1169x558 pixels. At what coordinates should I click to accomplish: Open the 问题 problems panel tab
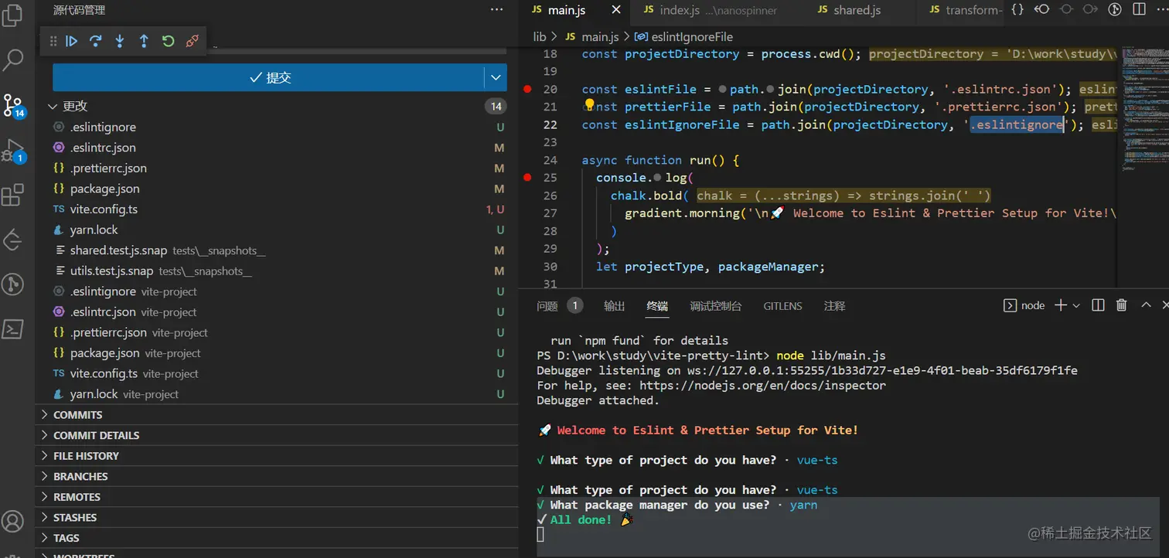(547, 306)
